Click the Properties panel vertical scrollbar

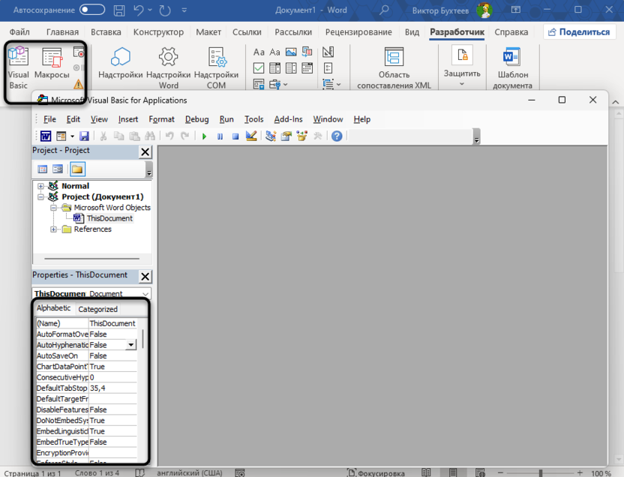coord(142,337)
